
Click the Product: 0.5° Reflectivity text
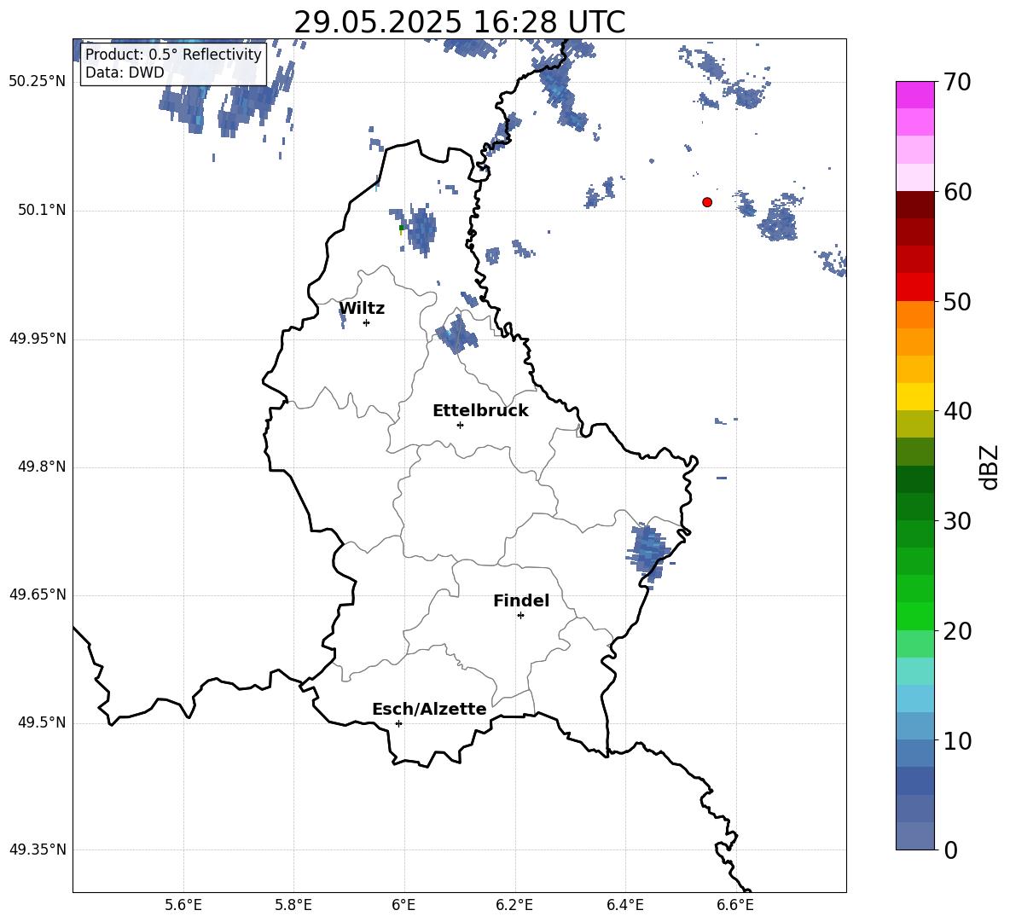coord(173,54)
